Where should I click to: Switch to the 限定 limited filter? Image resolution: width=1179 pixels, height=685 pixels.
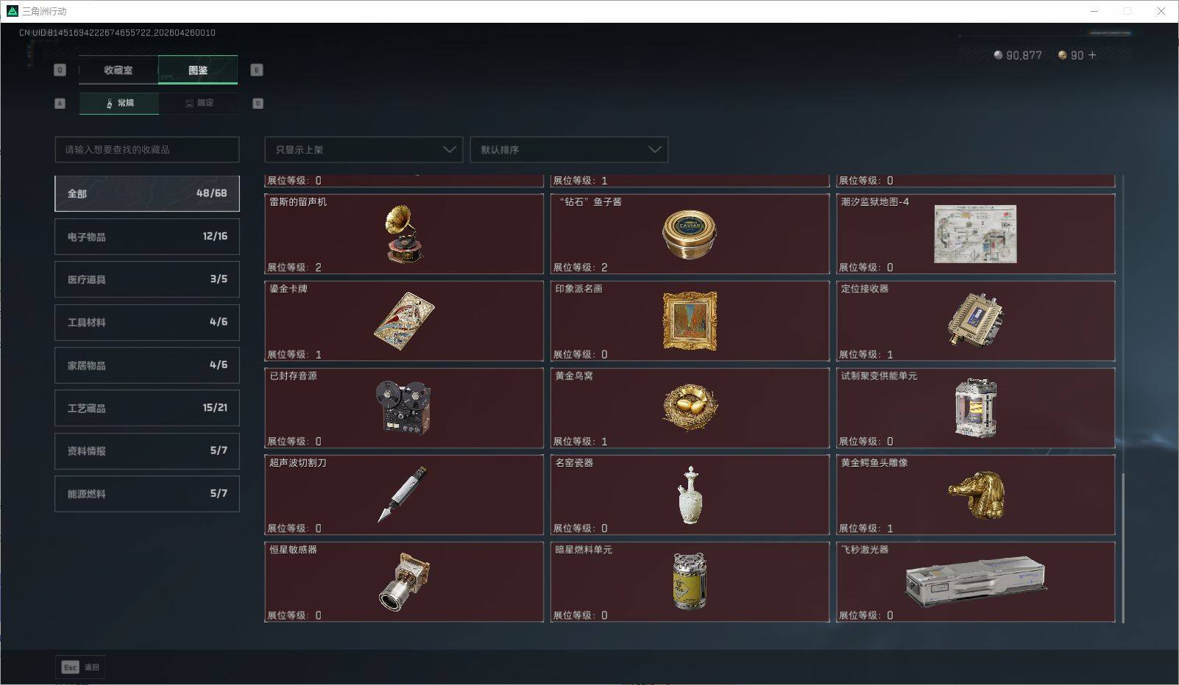[199, 103]
